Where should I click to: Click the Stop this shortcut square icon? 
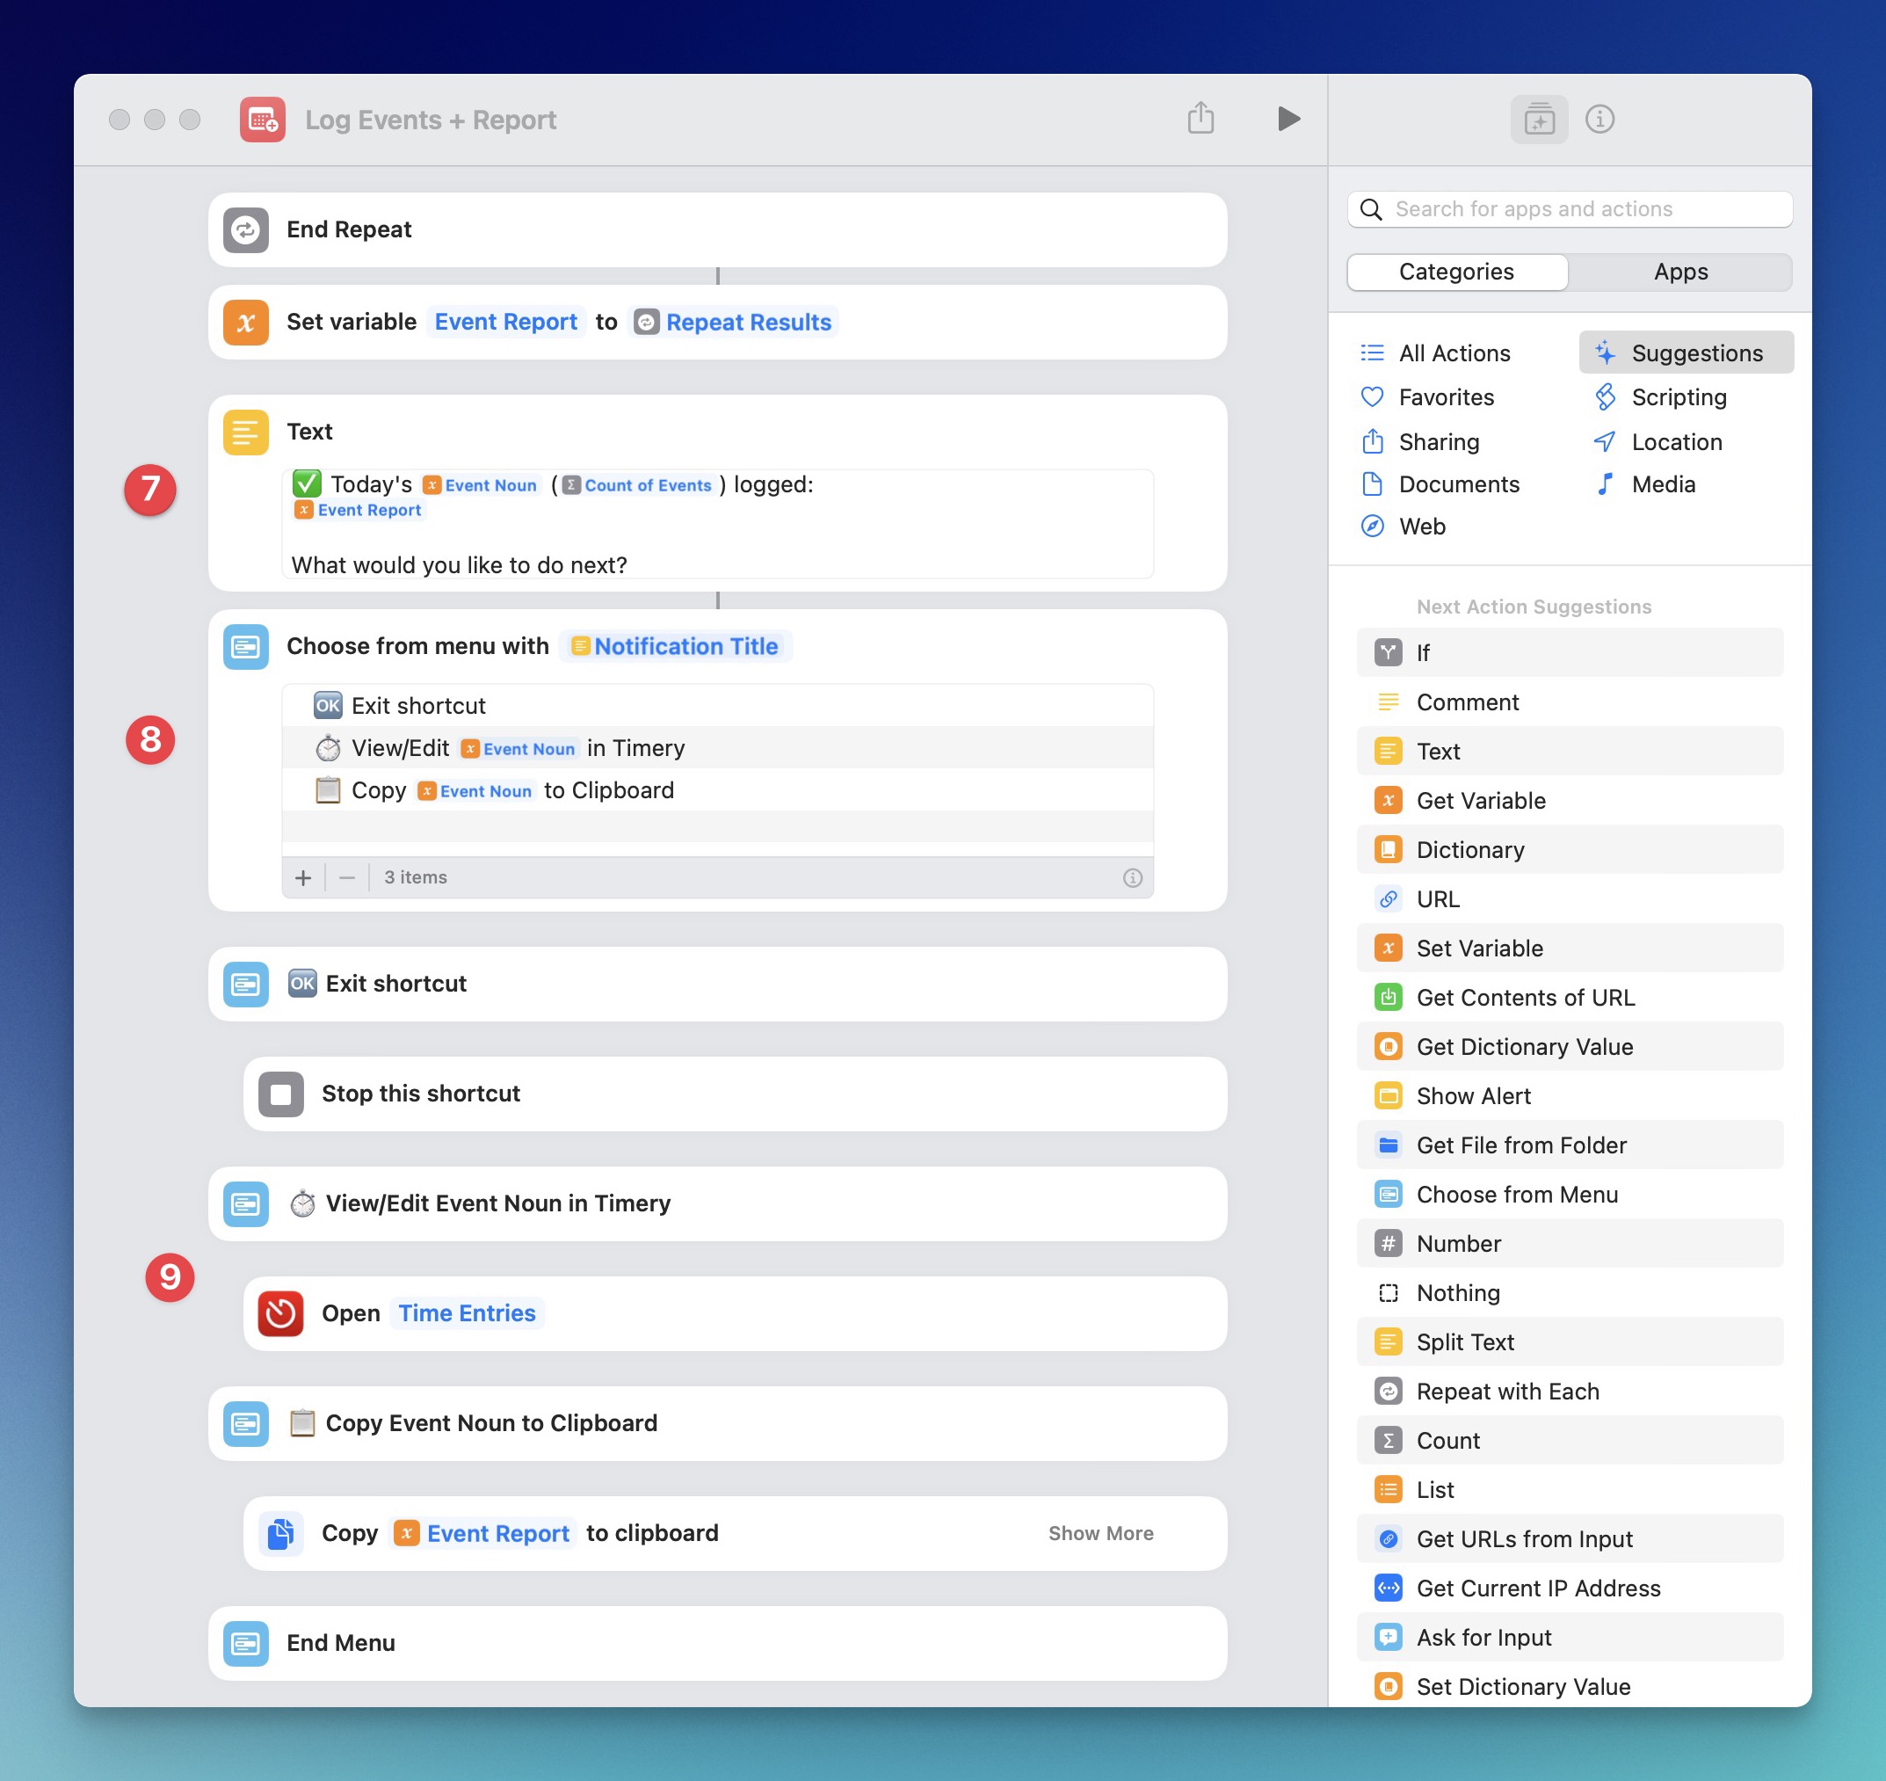[281, 1093]
